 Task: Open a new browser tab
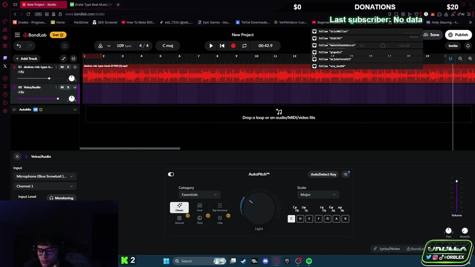(118, 4)
